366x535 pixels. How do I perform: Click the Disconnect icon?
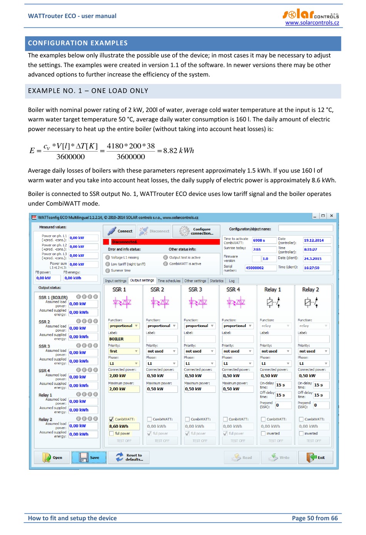pyautogui.click(x=143, y=231)
